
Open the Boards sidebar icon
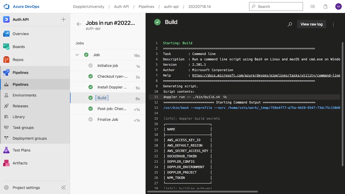(x=6, y=47)
